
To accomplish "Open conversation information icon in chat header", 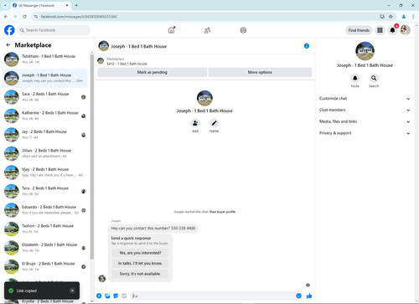I will tap(307, 46).
